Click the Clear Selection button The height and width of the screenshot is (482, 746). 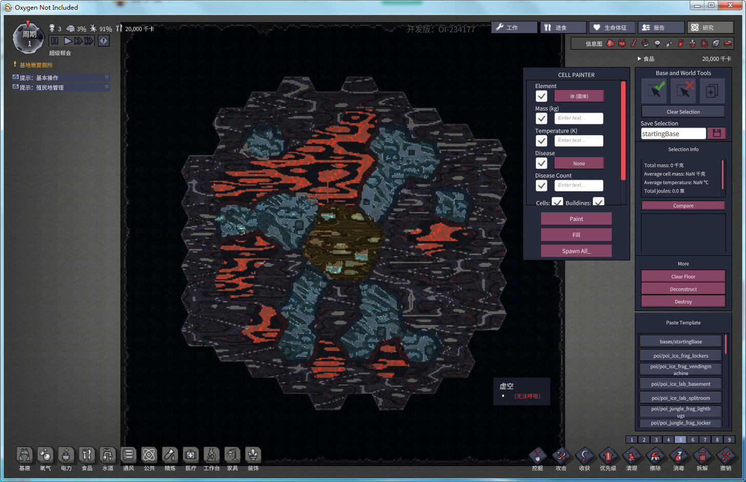[x=683, y=112]
